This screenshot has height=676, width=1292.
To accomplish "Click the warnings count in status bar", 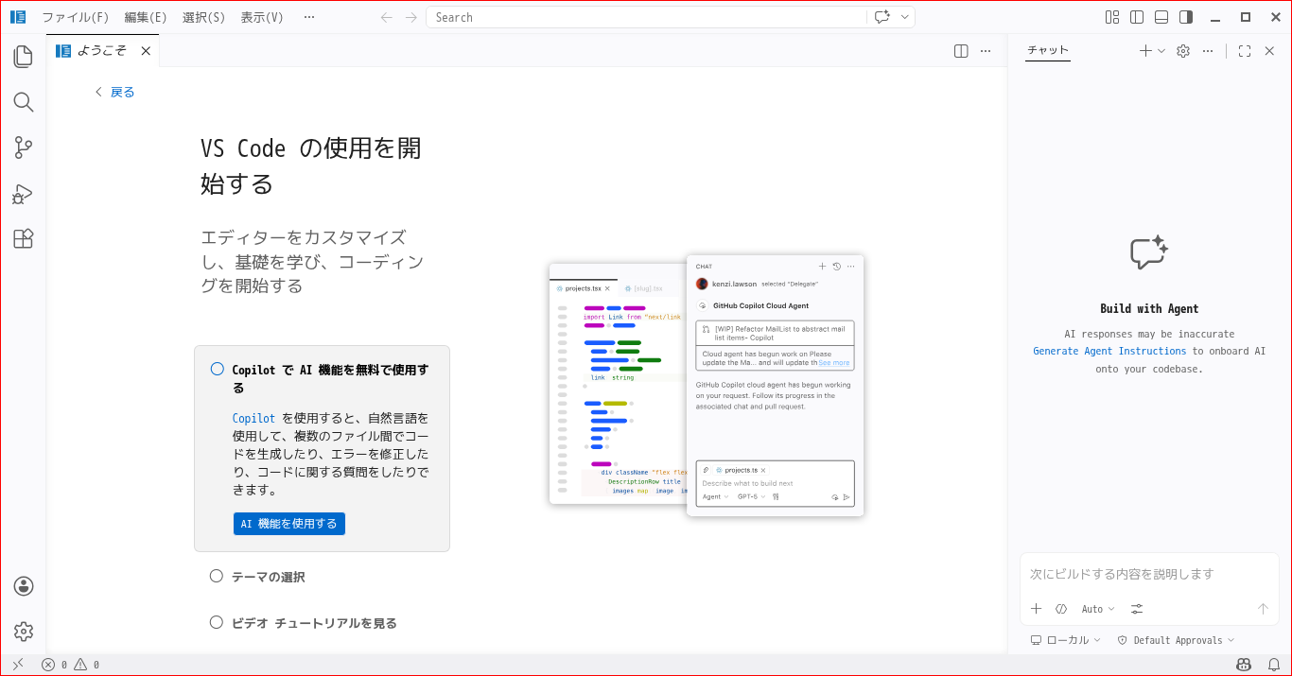I will coord(87,665).
